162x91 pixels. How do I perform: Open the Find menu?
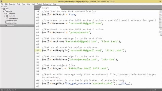pos(18,4)
